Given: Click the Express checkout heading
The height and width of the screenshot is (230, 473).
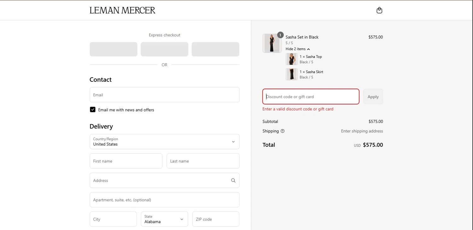Looking at the screenshot, I should click(x=165, y=35).
